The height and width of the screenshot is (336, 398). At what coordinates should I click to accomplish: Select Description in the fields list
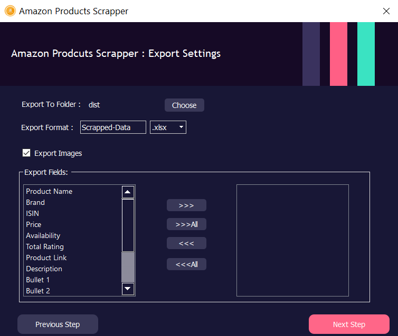click(x=73, y=269)
